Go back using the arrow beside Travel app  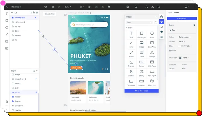pyautogui.click(x=7, y=7)
